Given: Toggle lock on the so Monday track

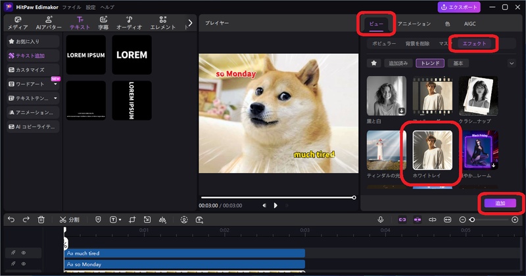Looking at the screenshot, I should [x=13, y=264].
